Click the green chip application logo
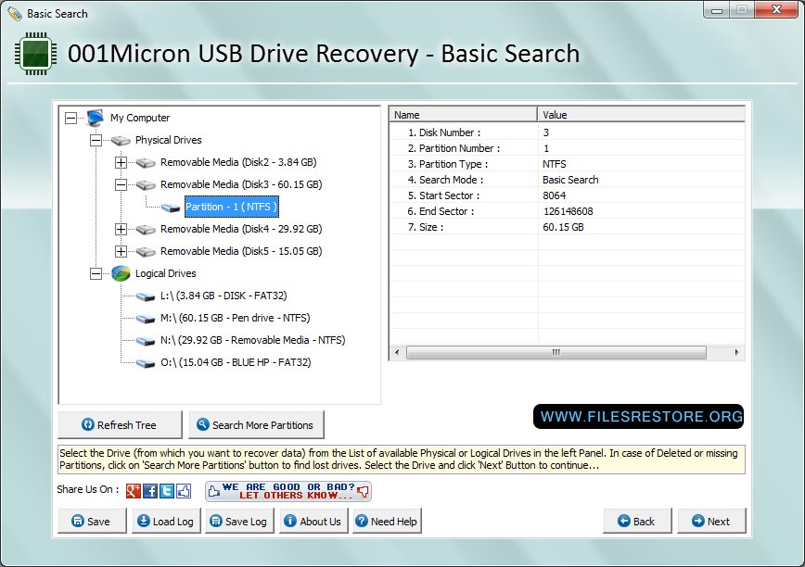The width and height of the screenshot is (805, 567). point(35,54)
